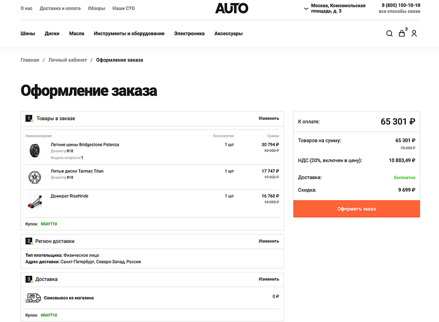The height and width of the screenshot is (322, 439).
Task: Click все способы связи link
Action: tap(399, 11)
